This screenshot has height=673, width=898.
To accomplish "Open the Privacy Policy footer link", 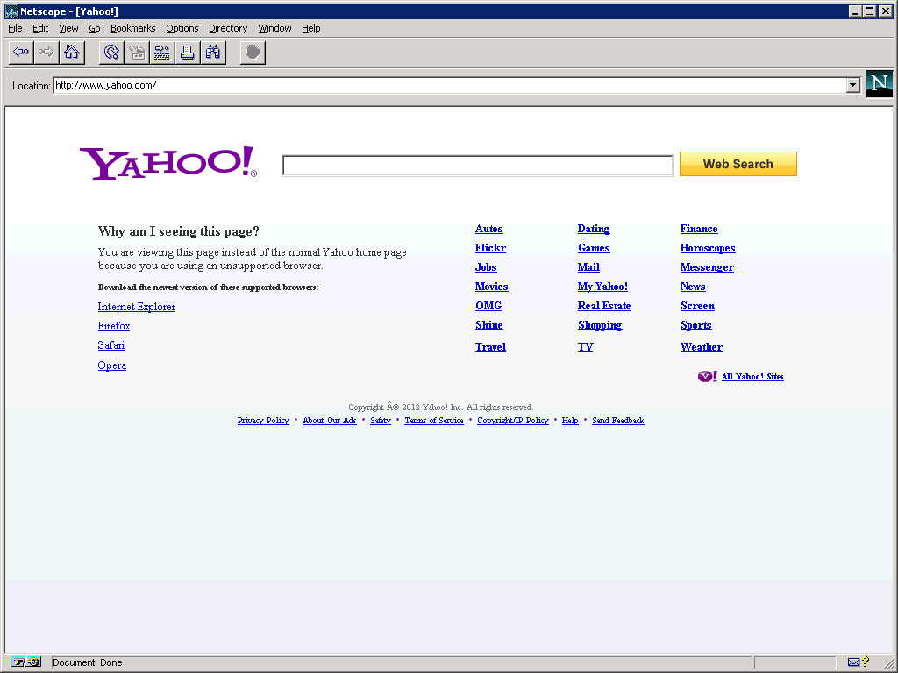I will point(263,421).
